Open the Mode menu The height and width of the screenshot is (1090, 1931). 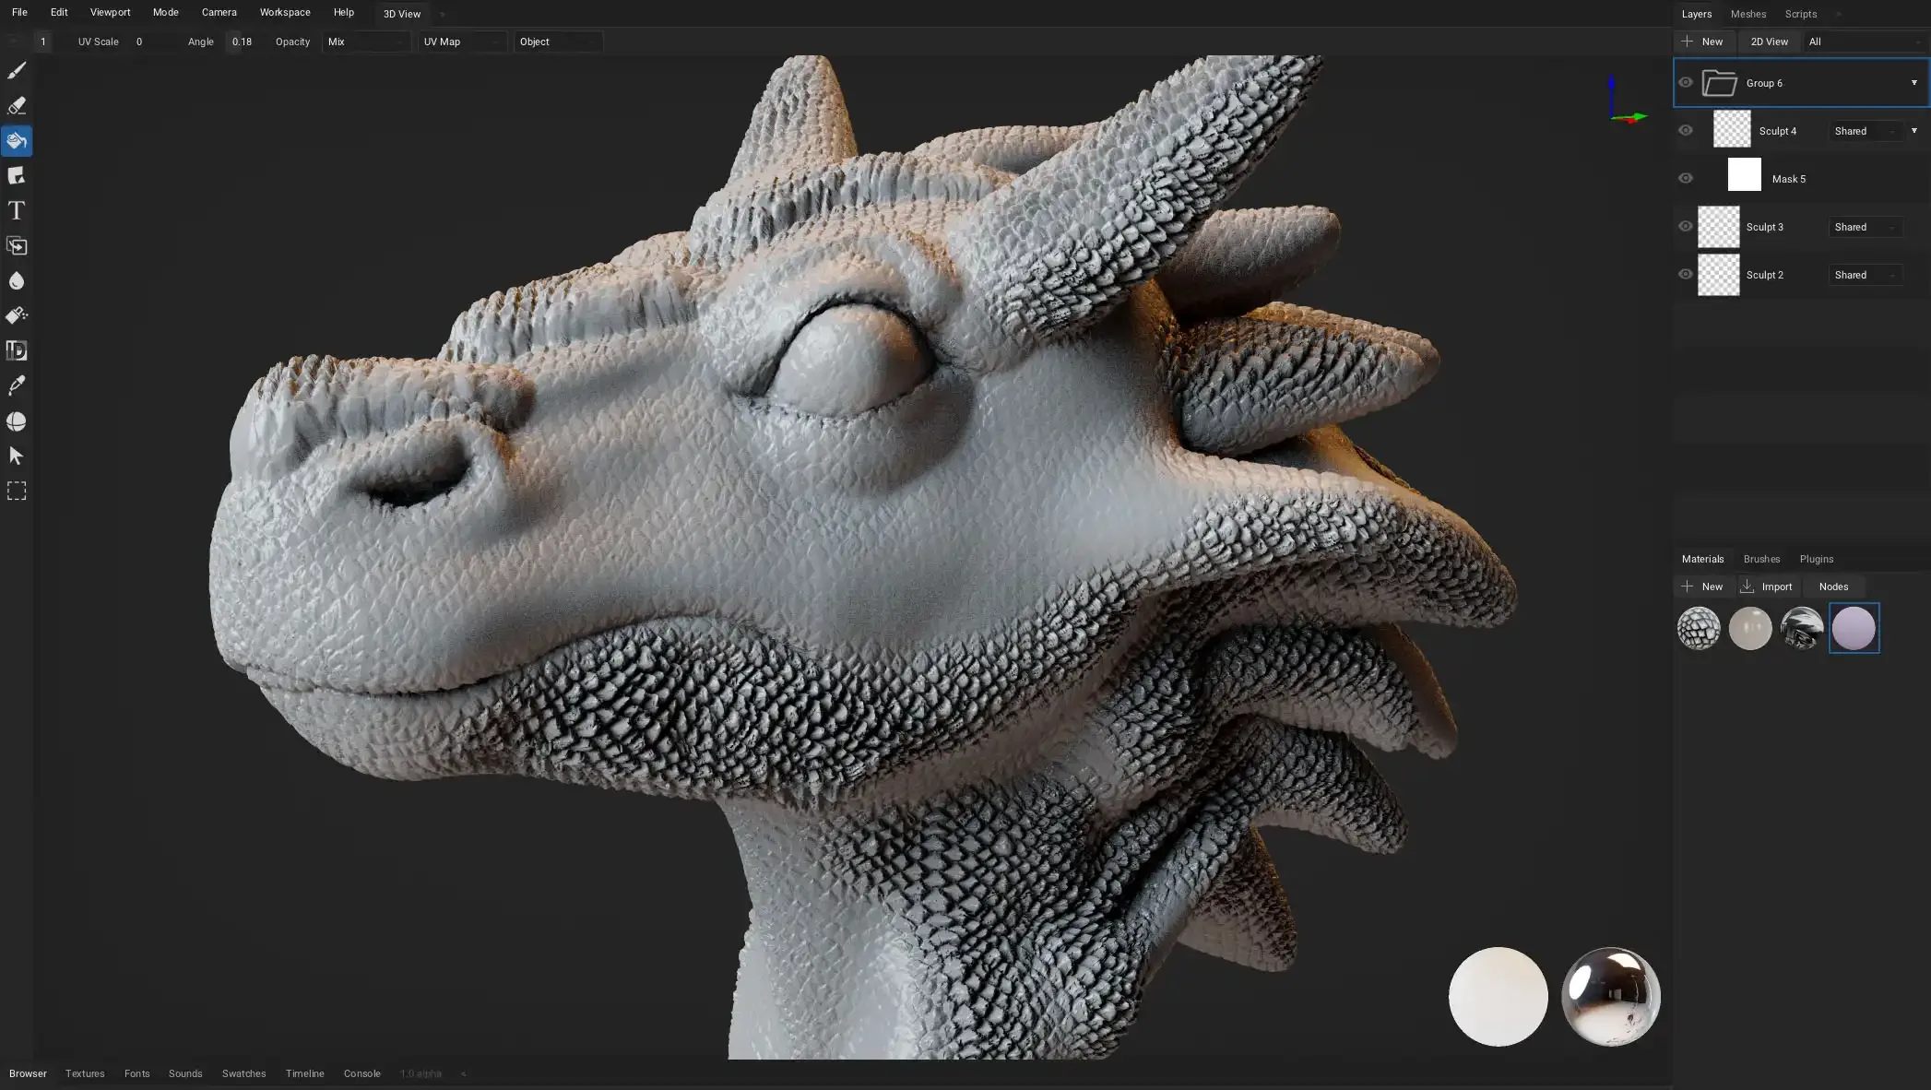click(x=166, y=13)
